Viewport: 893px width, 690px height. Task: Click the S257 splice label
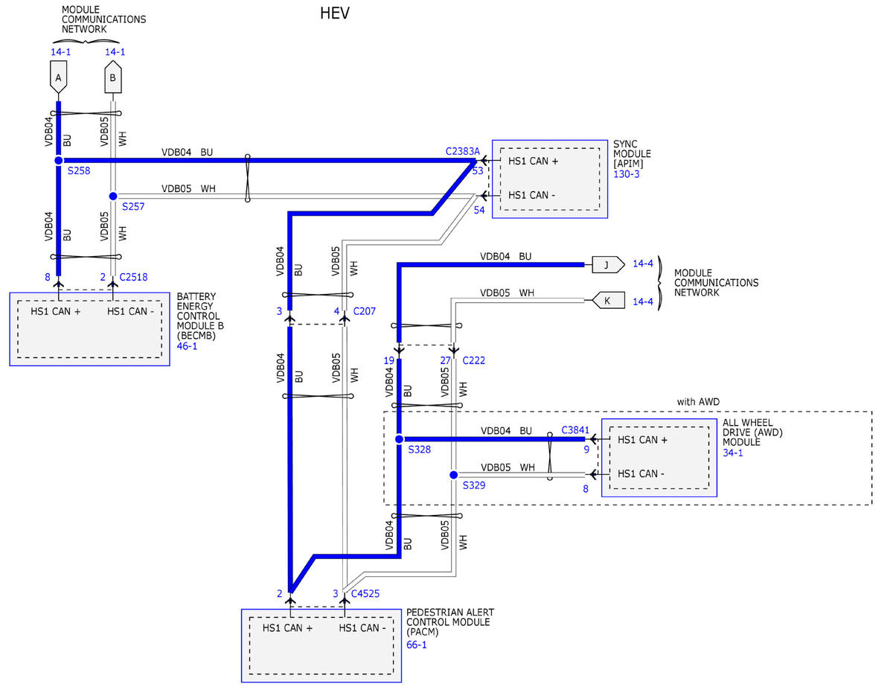click(x=133, y=206)
